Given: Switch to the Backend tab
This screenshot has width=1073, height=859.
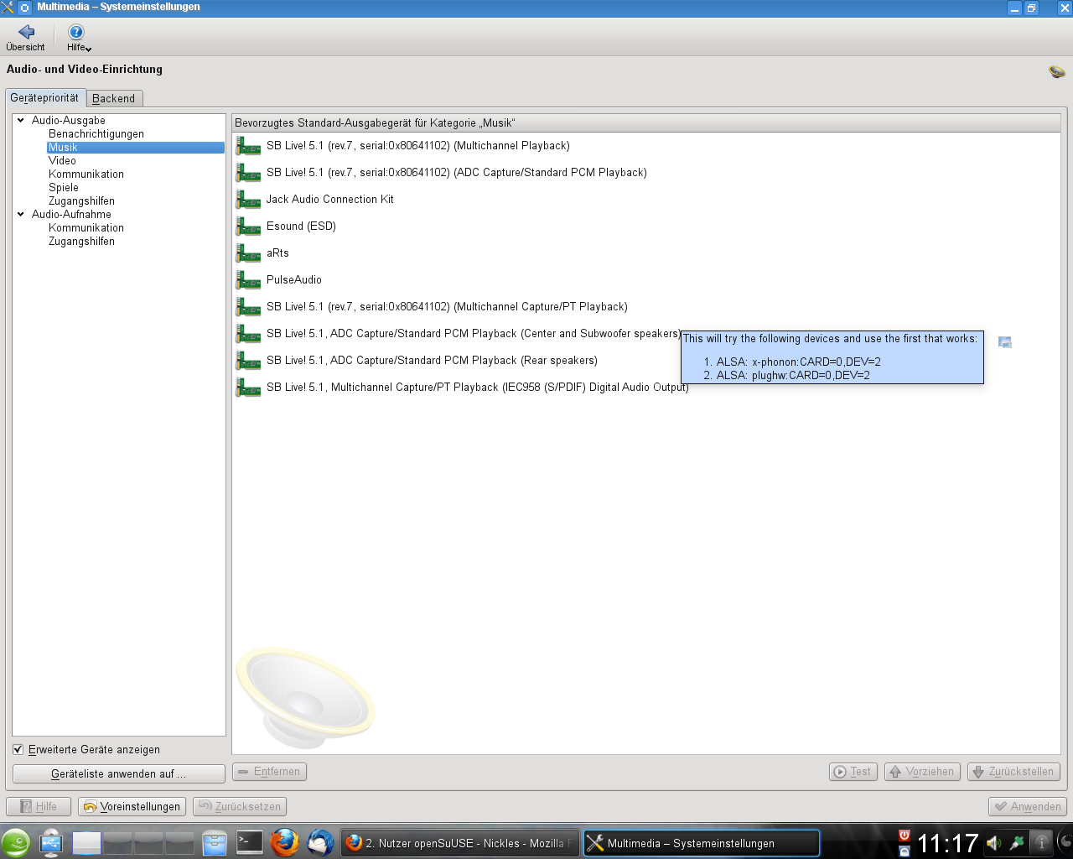Looking at the screenshot, I should click(x=114, y=98).
